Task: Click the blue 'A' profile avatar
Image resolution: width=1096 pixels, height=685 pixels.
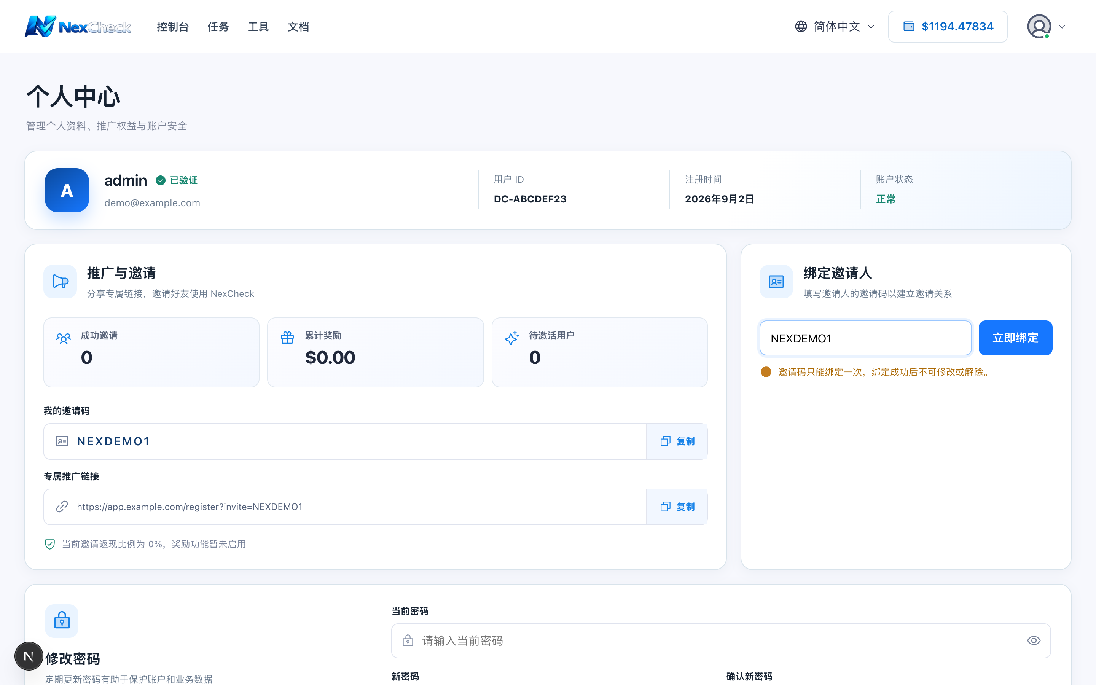Action: (x=67, y=190)
